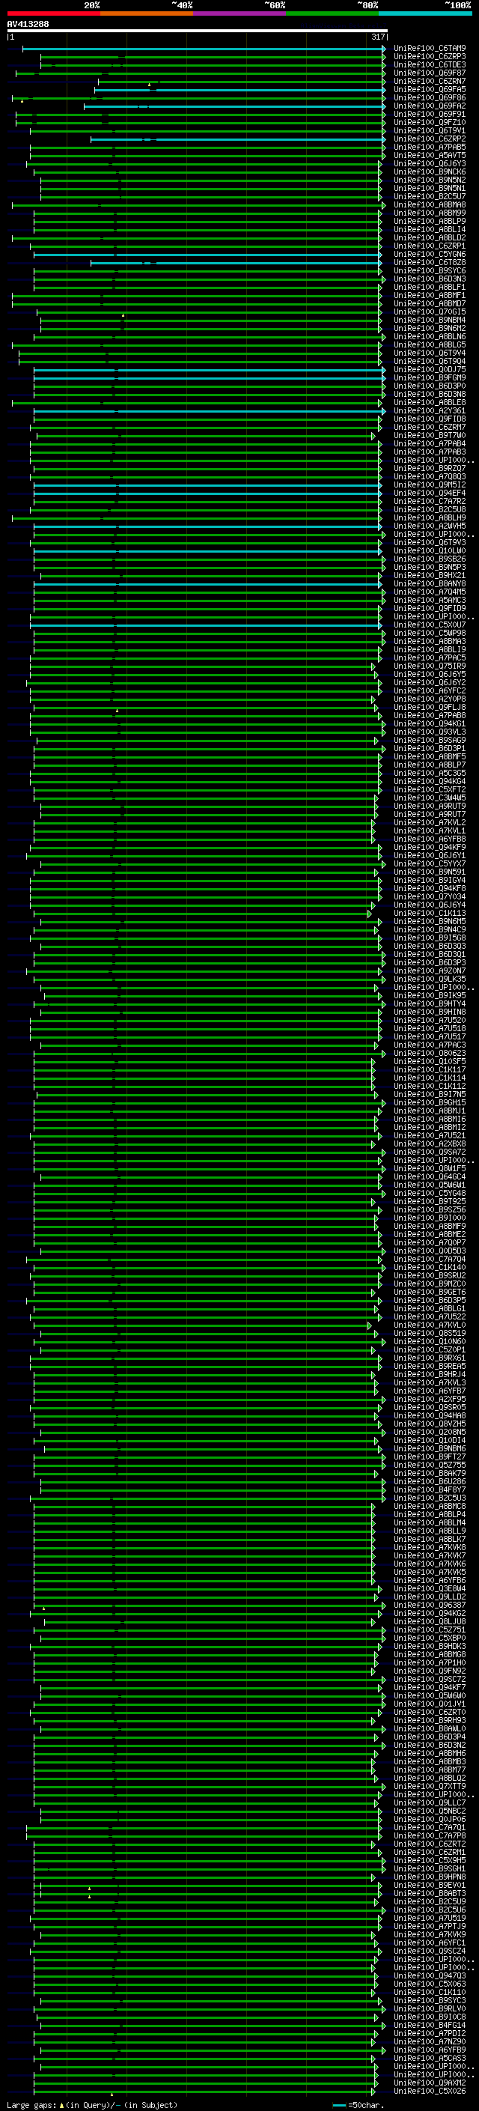Select the UniRef100_C7A7Q1 hit label

[430, 1827]
